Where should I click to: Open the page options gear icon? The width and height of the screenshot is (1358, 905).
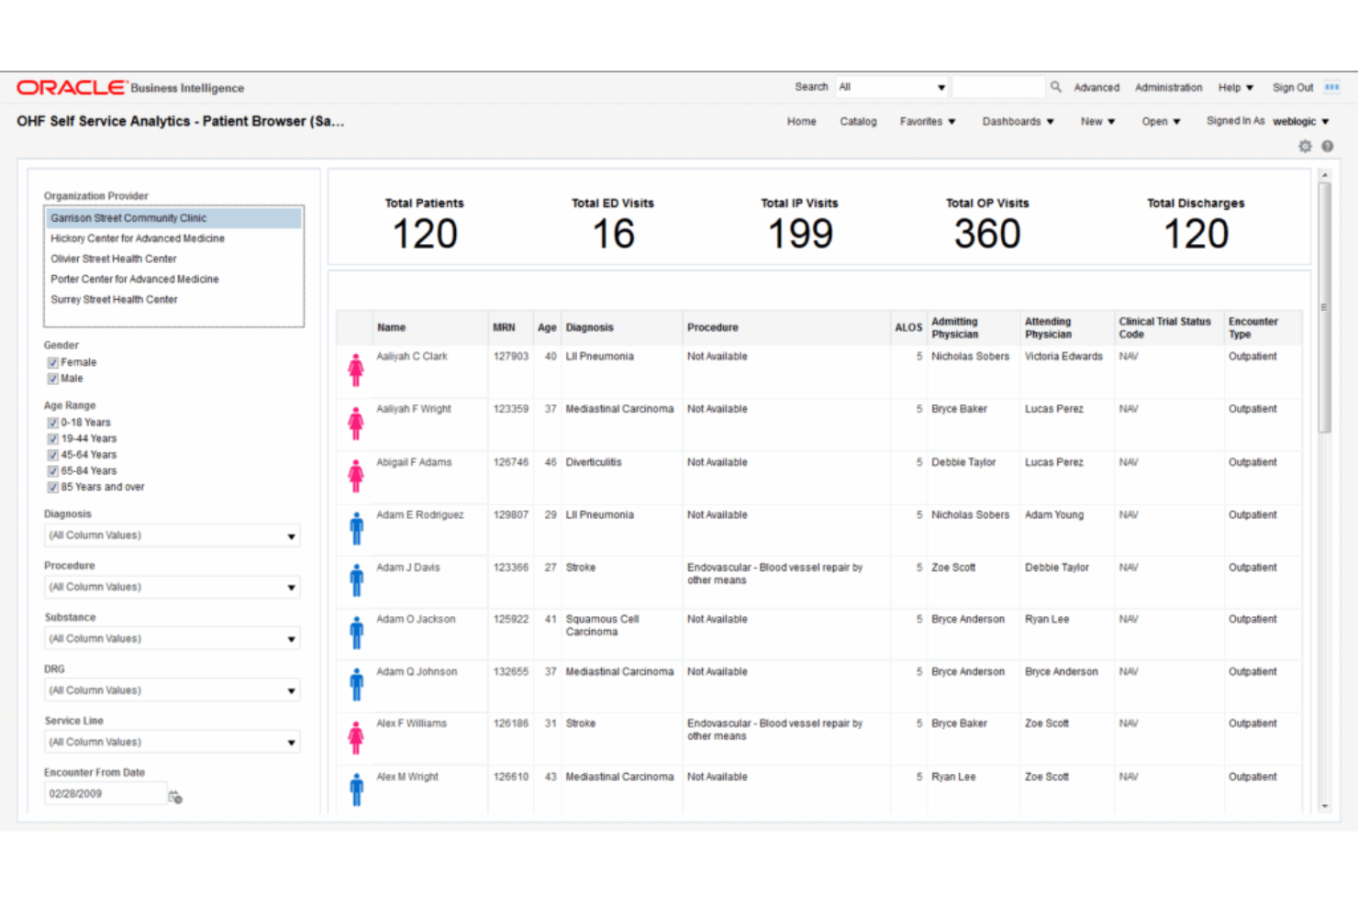point(1305,146)
